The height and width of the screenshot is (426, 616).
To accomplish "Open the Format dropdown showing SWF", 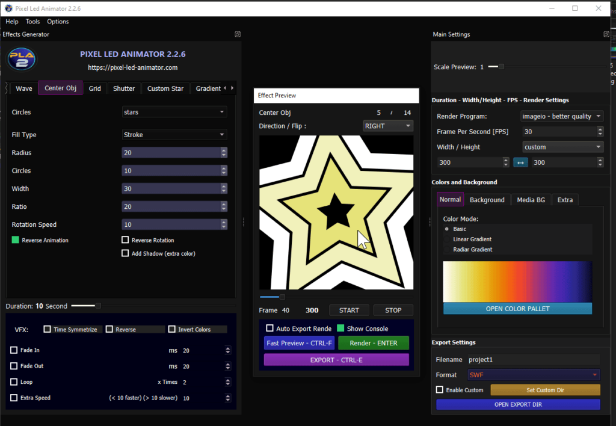I will point(534,374).
